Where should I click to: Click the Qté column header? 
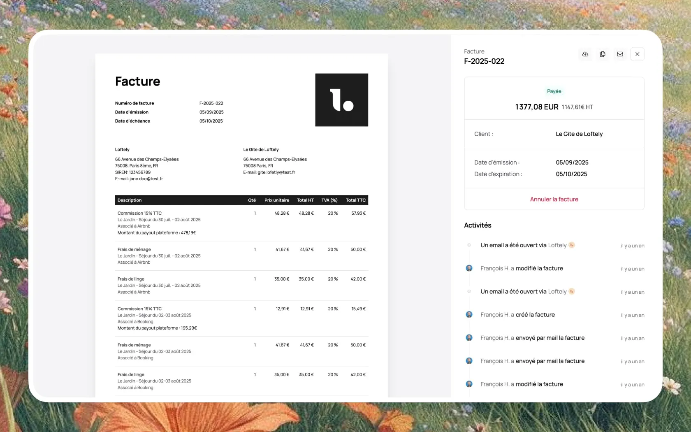tap(252, 200)
